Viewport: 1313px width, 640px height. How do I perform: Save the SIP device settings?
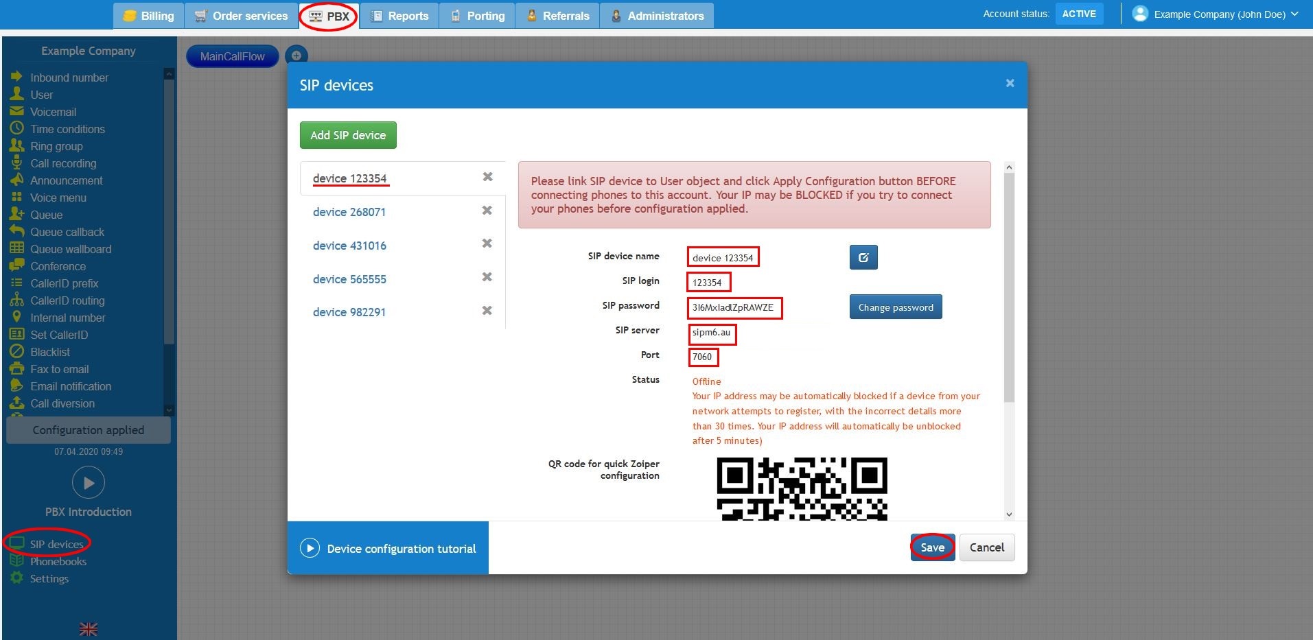pos(932,547)
